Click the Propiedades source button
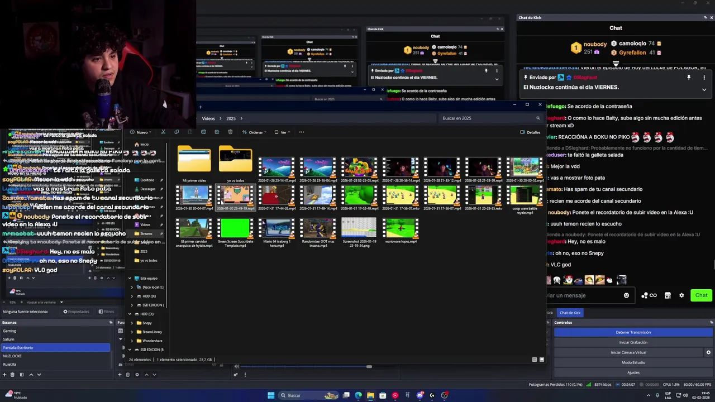This screenshot has width=715, height=402. coord(76,312)
